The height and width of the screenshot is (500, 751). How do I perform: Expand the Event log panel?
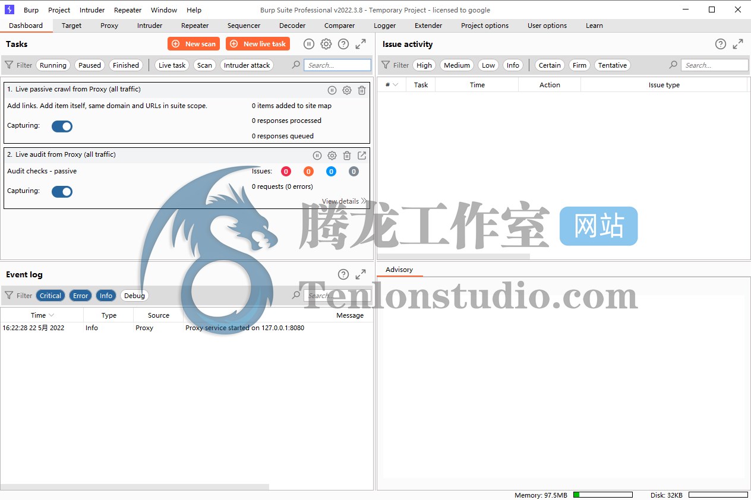click(x=361, y=274)
